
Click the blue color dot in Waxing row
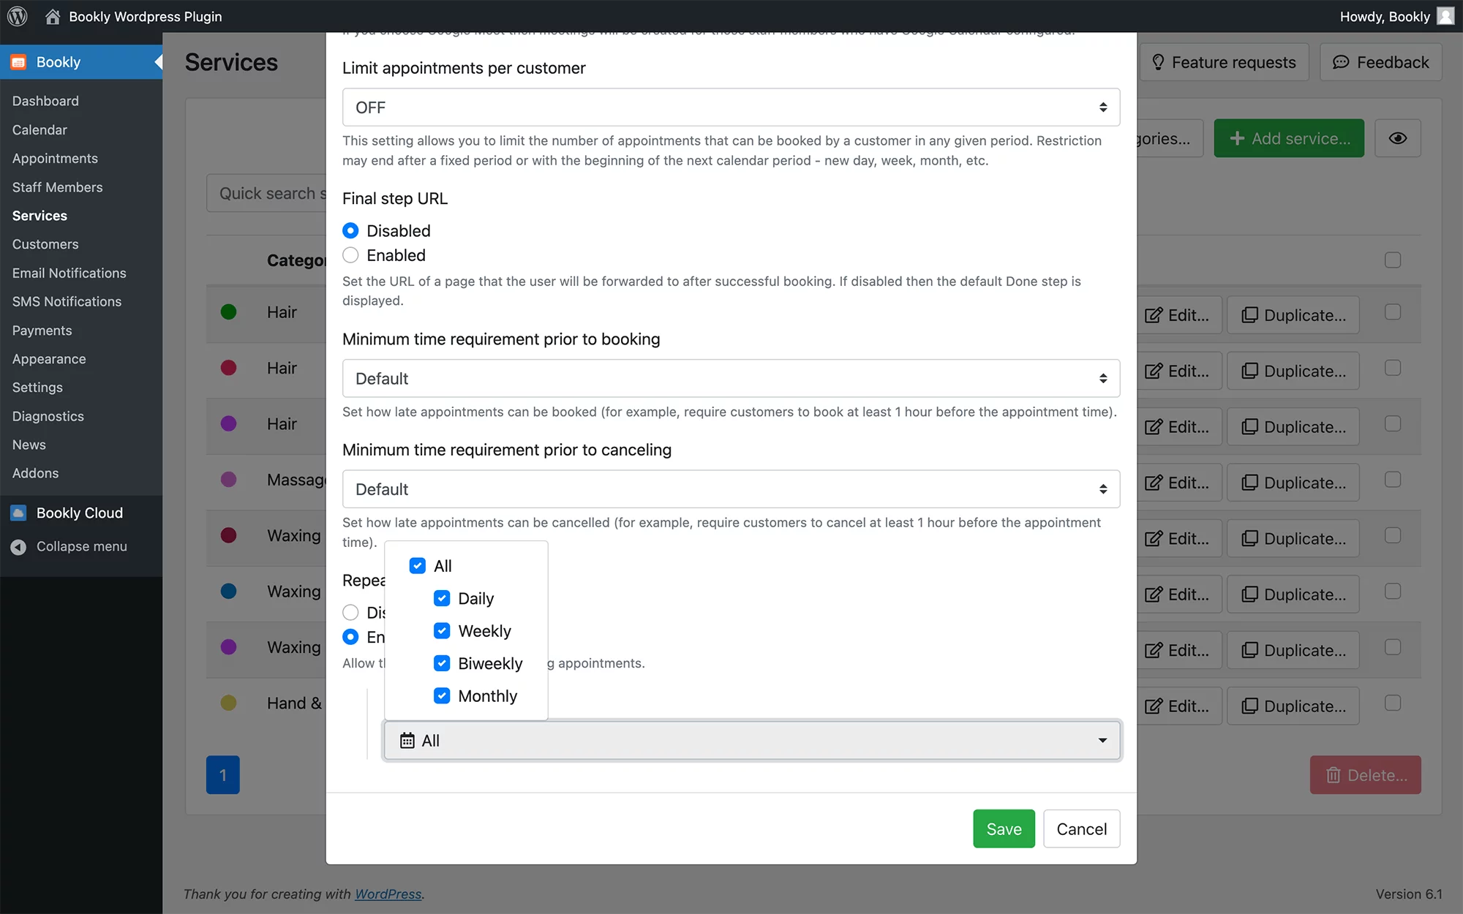click(228, 591)
